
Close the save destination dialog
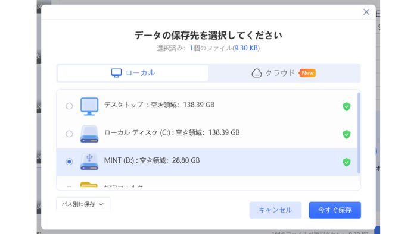point(366,12)
